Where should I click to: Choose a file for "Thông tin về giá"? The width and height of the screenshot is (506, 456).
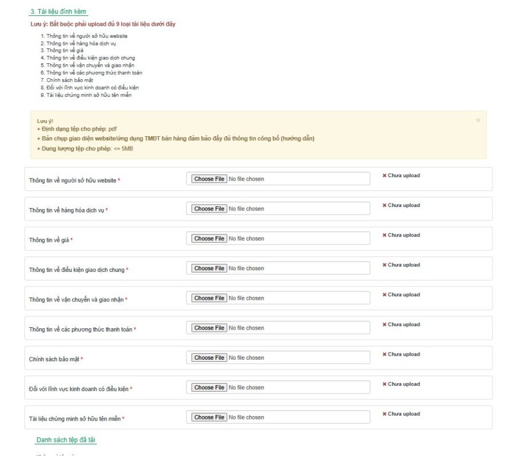(x=208, y=238)
